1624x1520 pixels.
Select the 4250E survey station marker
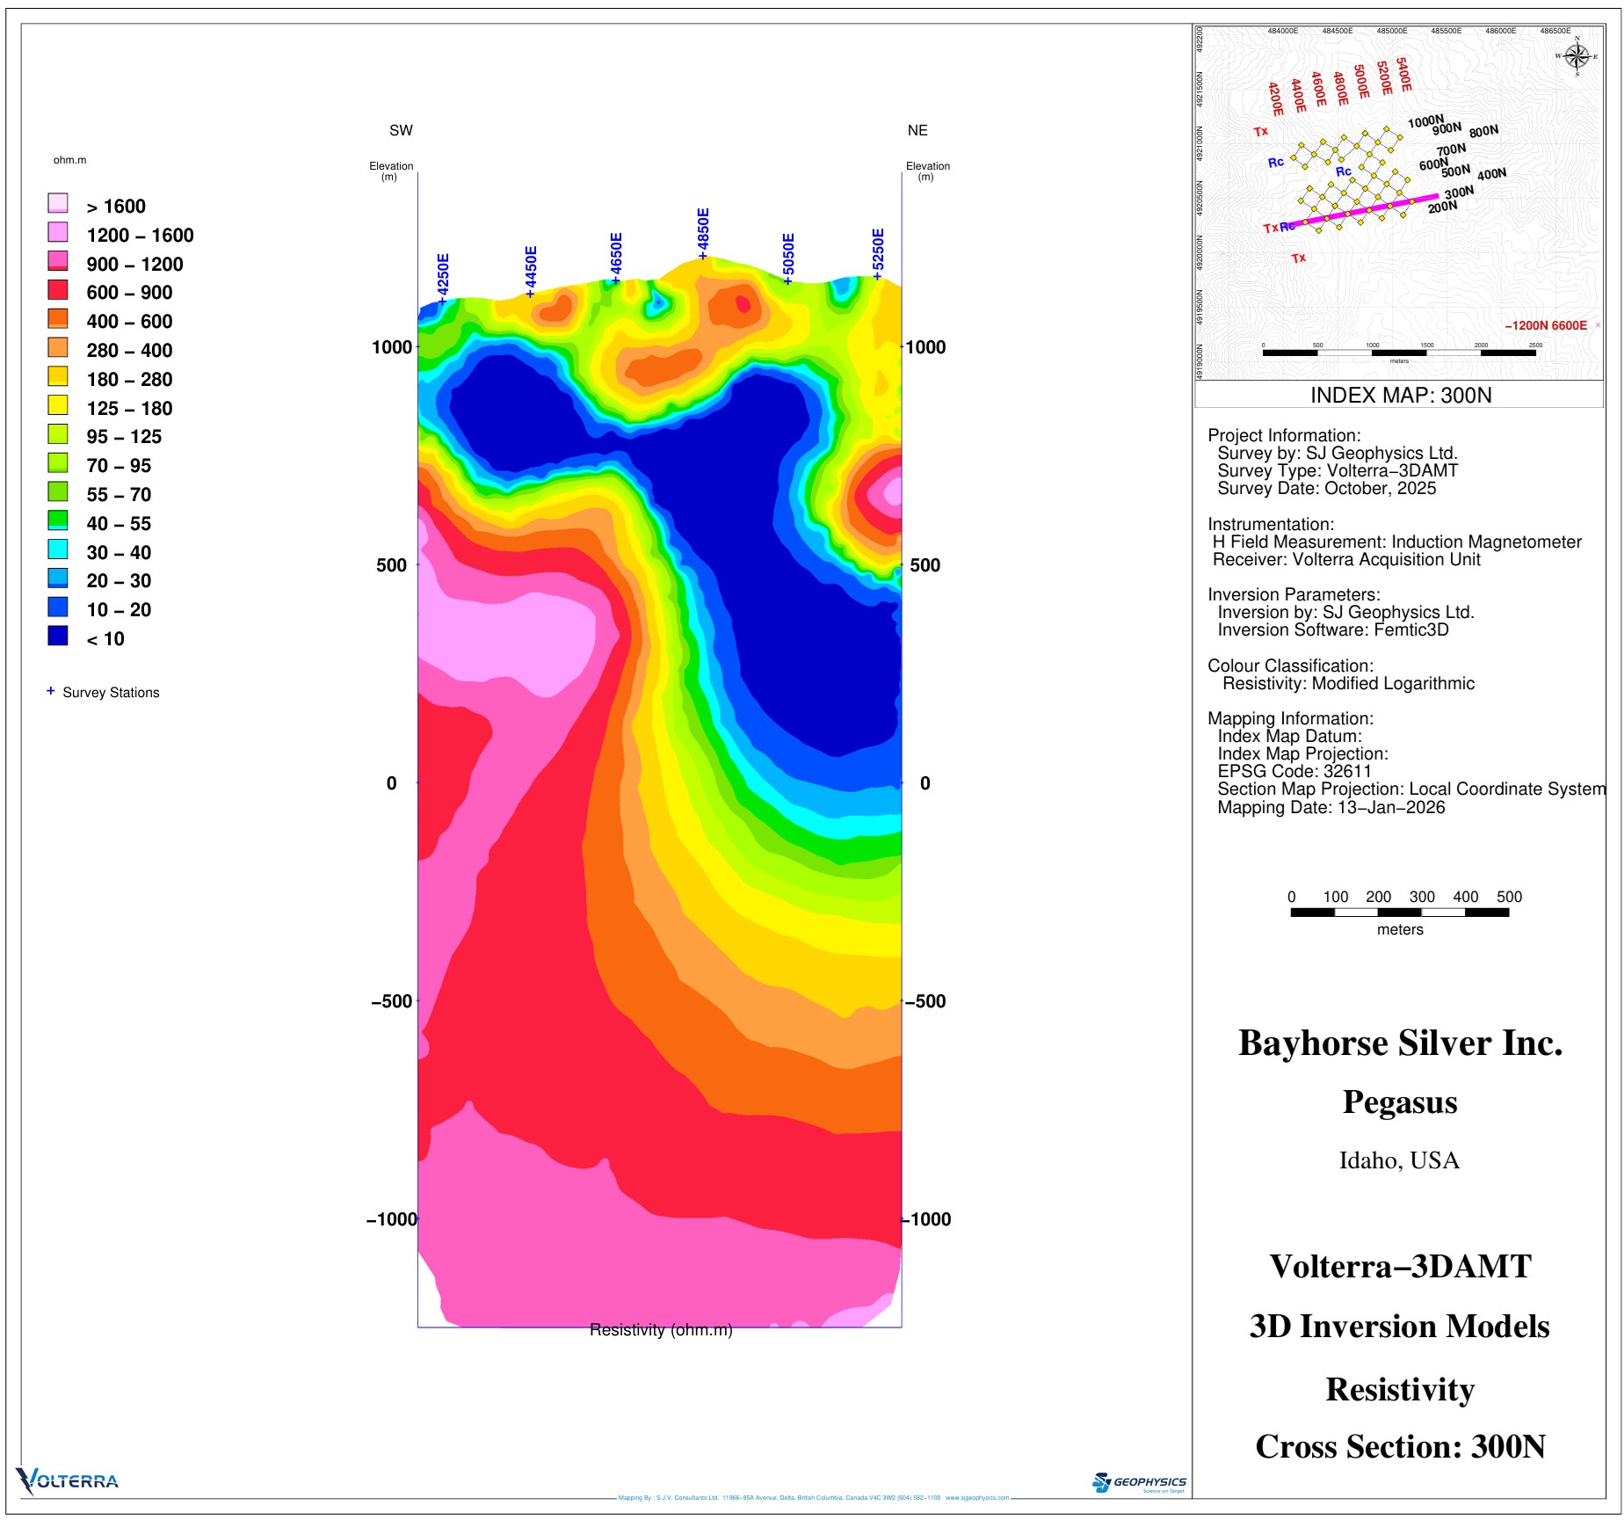[442, 301]
